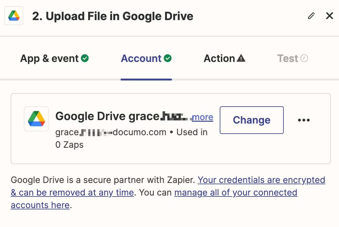Click the clock icon beside Test
The image size is (339, 227).
pyautogui.click(x=304, y=58)
